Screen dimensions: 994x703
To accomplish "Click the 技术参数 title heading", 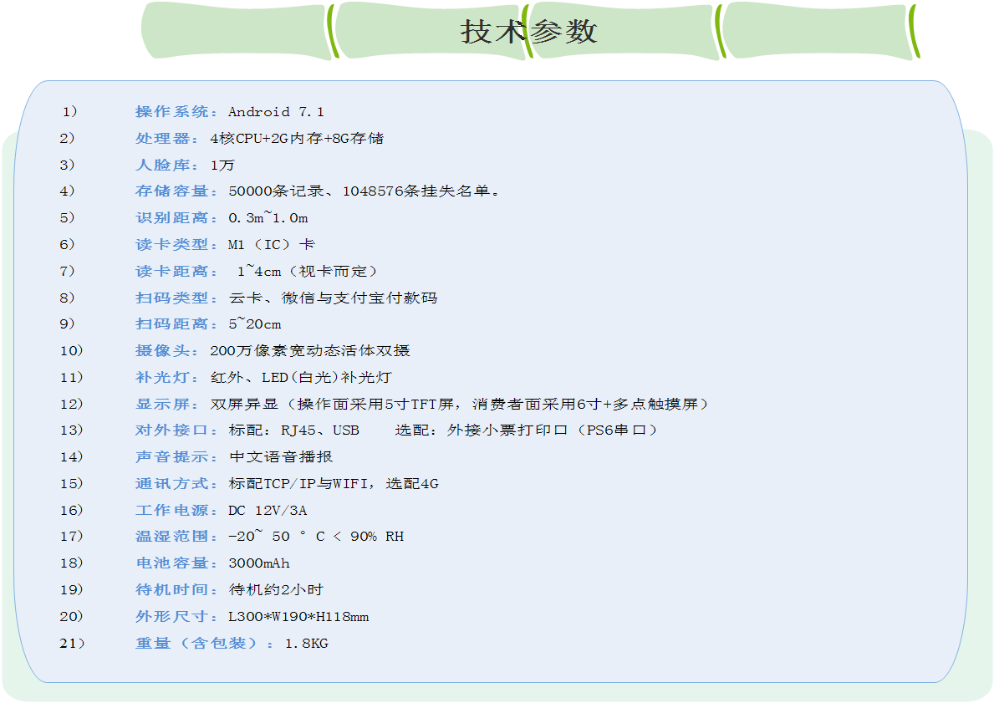I will [528, 32].
